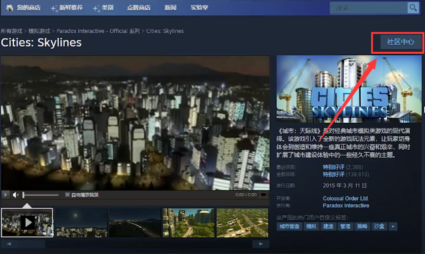This screenshot has width=425, height=254.
Task: Click the left arrow of the thumbnail strip
Action: coord(9,244)
